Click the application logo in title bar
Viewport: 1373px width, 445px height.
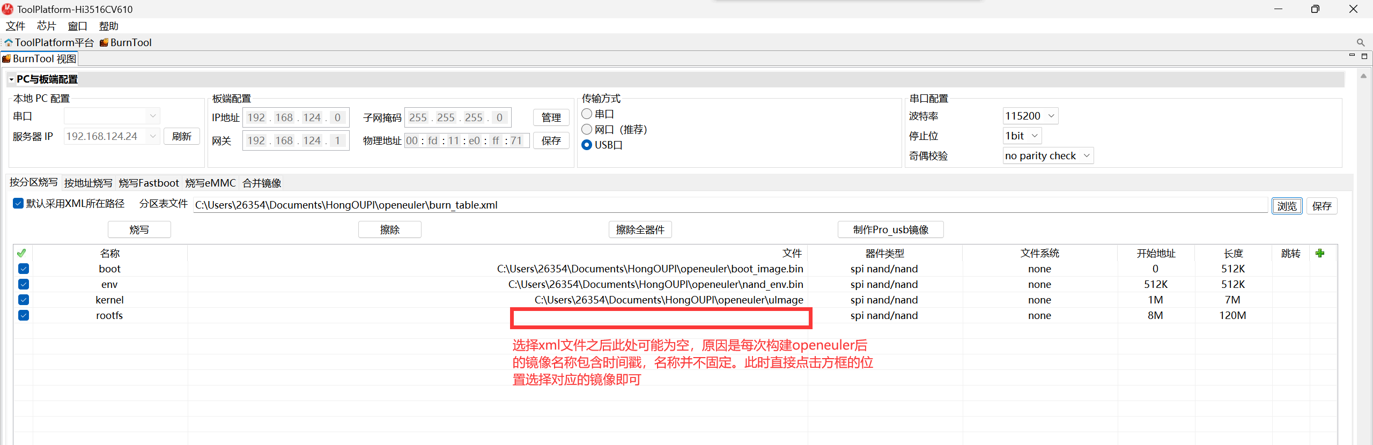point(8,9)
